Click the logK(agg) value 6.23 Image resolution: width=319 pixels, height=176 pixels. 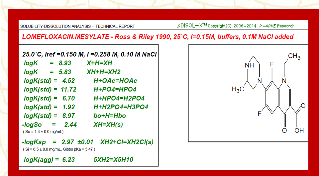[x=68, y=160]
